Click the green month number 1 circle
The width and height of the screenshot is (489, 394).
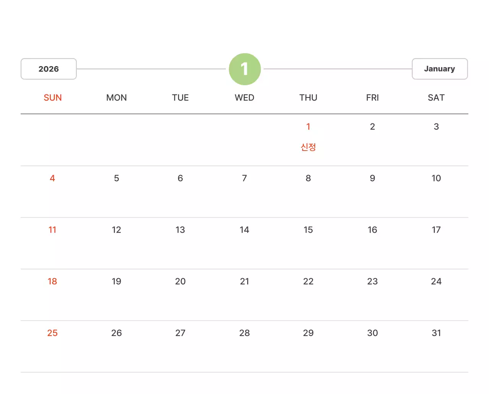244,69
